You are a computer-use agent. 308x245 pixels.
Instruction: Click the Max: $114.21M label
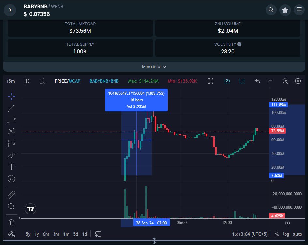point(143,81)
